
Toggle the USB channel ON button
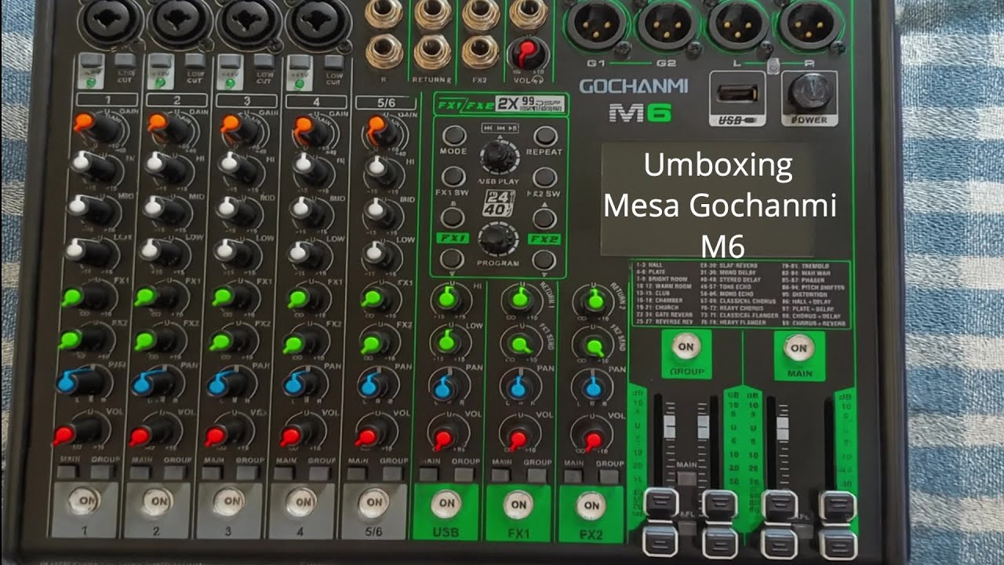[446, 503]
